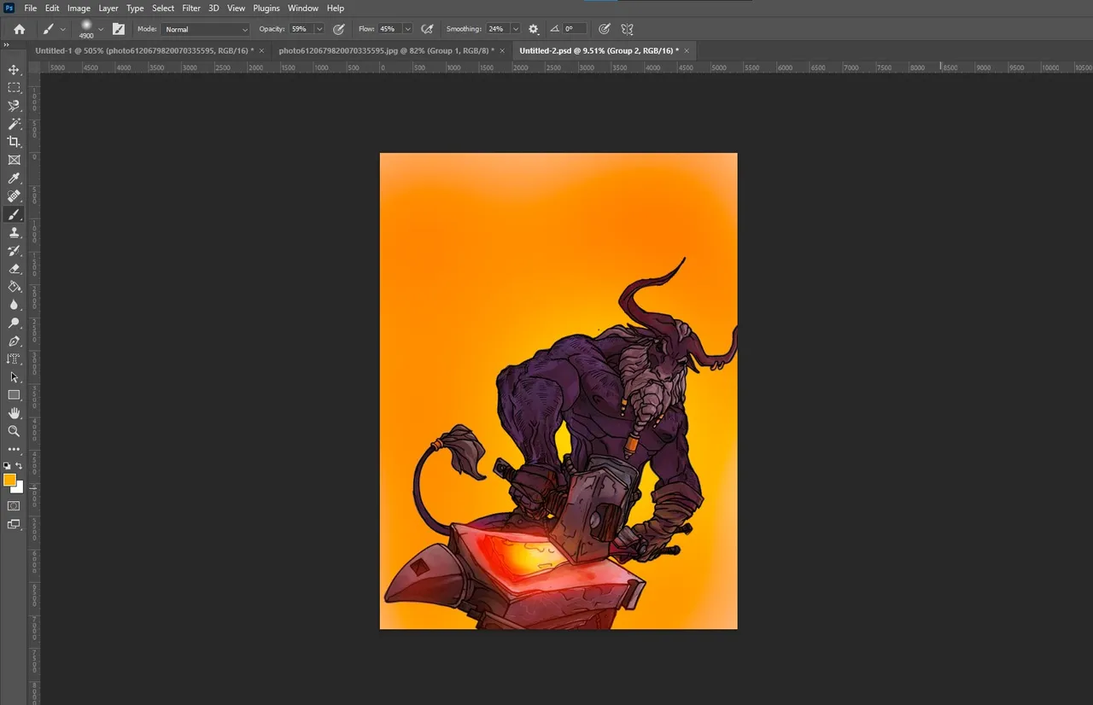Select the Eyedropper tool
This screenshot has width=1093, height=705.
click(x=14, y=178)
